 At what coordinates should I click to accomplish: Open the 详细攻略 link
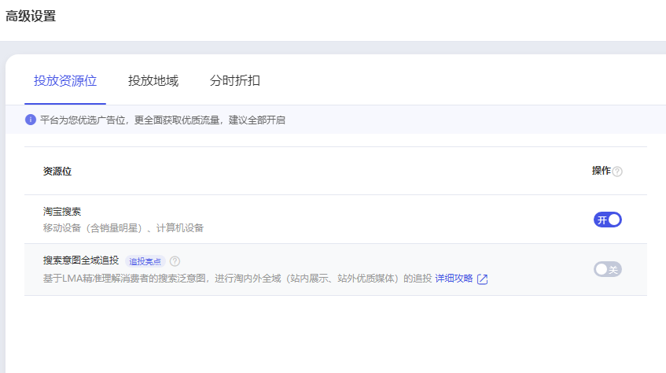pyautogui.click(x=454, y=279)
